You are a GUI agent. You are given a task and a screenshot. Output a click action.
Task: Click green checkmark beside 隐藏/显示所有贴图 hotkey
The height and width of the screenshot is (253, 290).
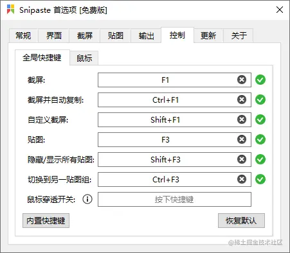point(260,159)
